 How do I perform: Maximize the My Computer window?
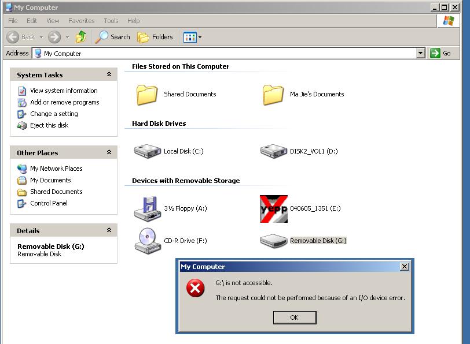tap(445, 7)
